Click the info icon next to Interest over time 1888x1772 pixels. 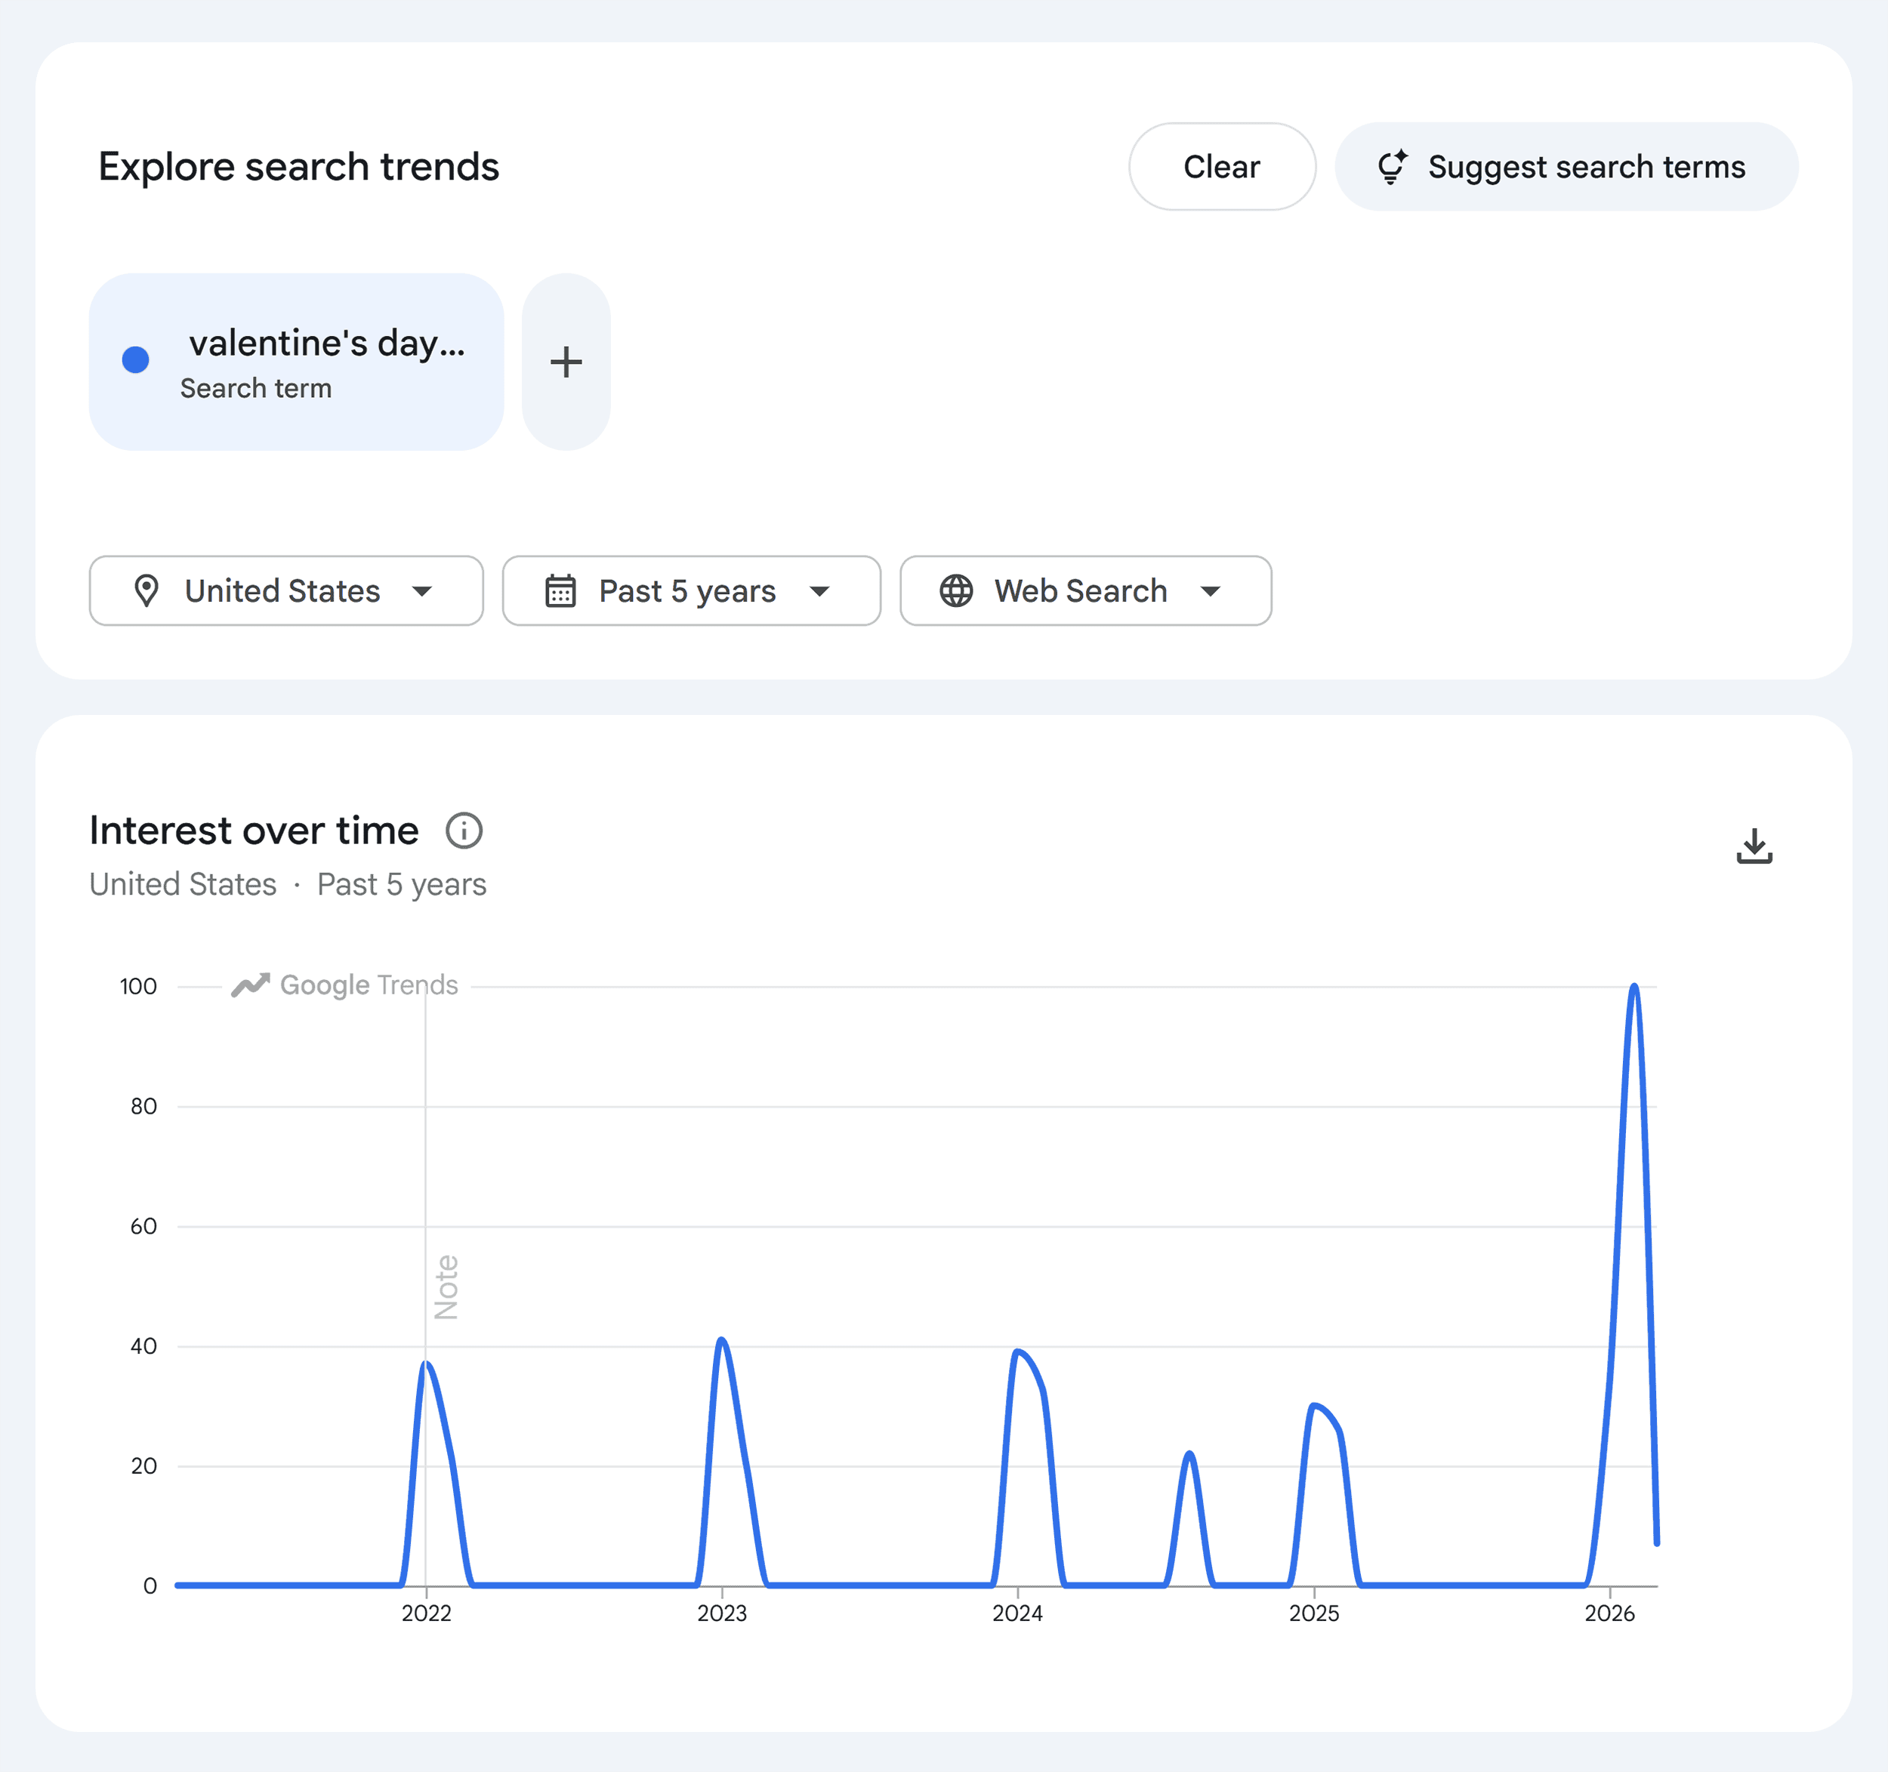(x=464, y=830)
